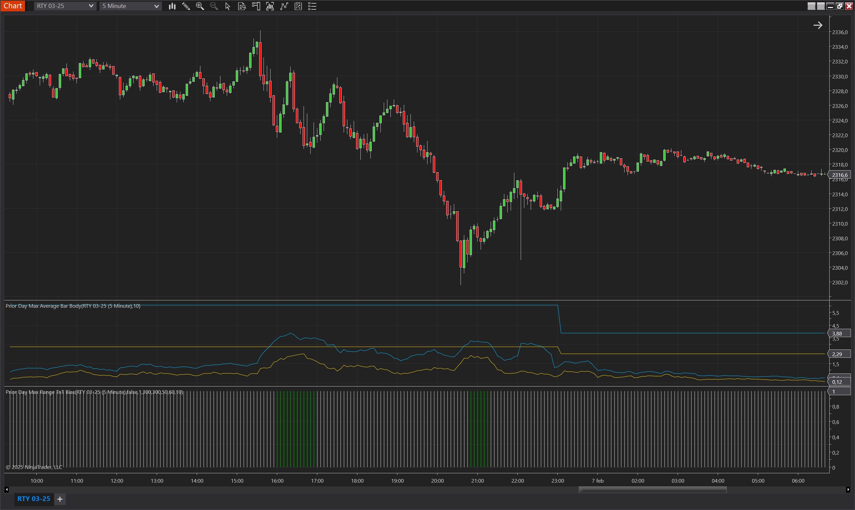Click the 0,12 indicator value marker
Image resolution: width=855 pixels, height=510 pixels.
pyautogui.click(x=839, y=382)
